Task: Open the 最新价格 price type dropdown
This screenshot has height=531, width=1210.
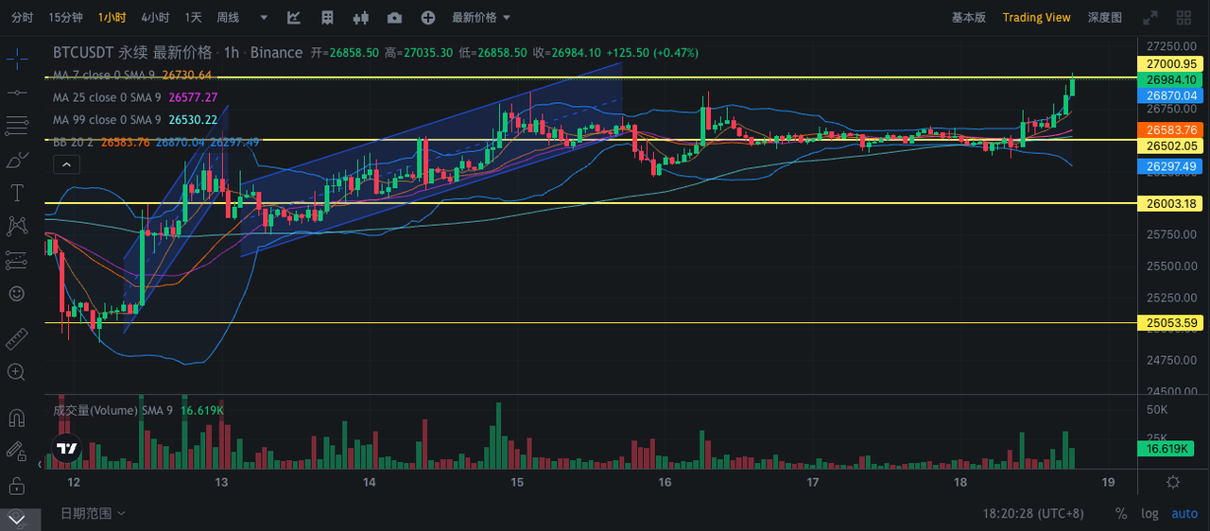Action: coord(481,17)
